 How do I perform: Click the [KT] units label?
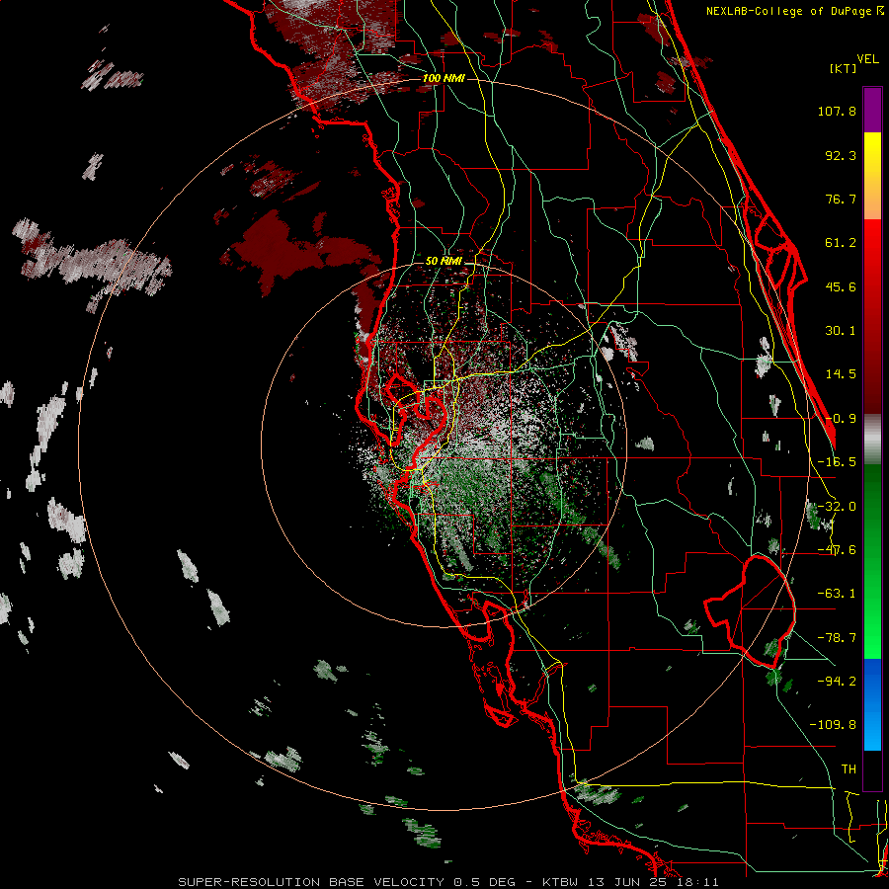844,68
